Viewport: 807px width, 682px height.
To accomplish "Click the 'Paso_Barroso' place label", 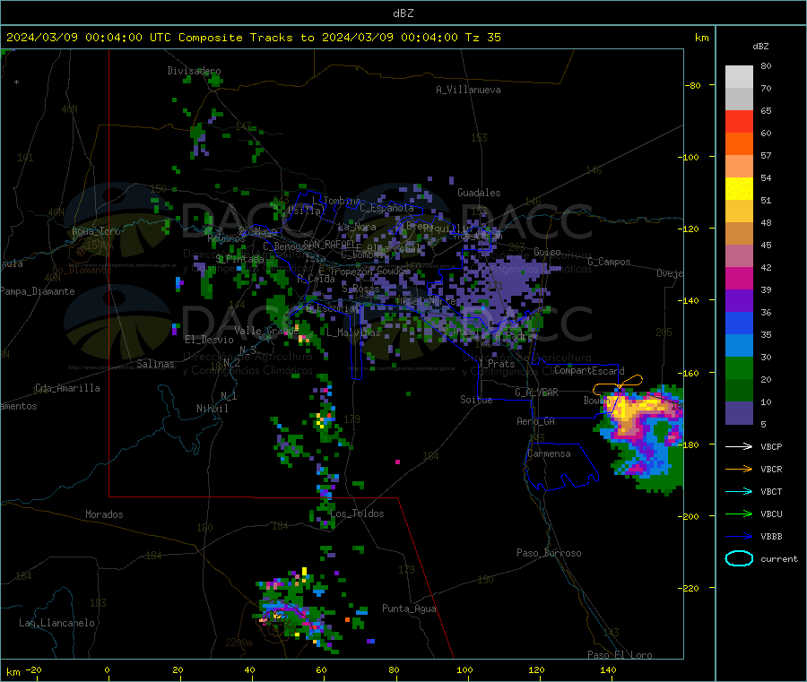I will pos(549,553).
